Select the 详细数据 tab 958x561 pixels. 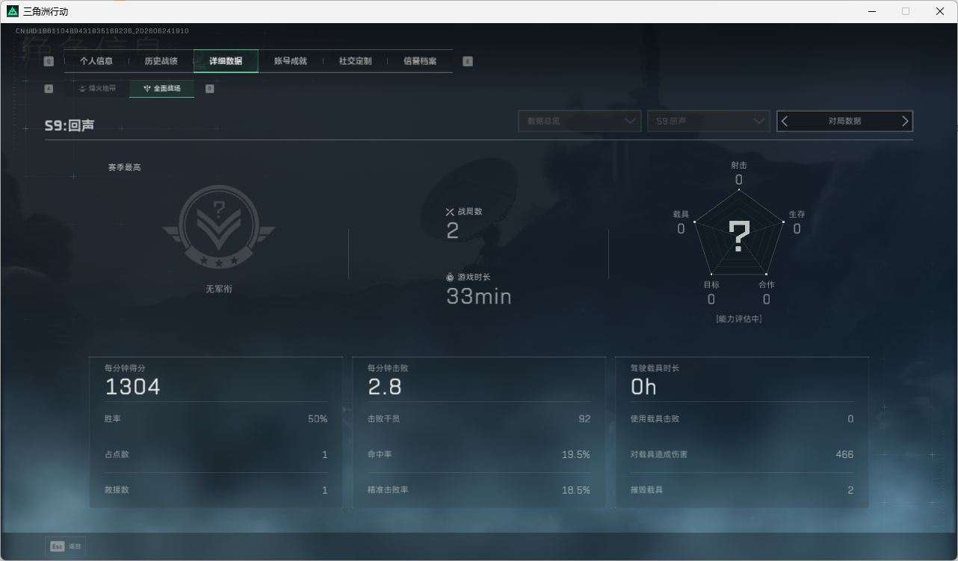click(226, 61)
